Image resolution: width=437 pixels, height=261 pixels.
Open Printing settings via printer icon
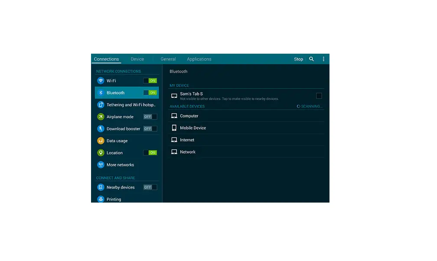click(x=101, y=199)
